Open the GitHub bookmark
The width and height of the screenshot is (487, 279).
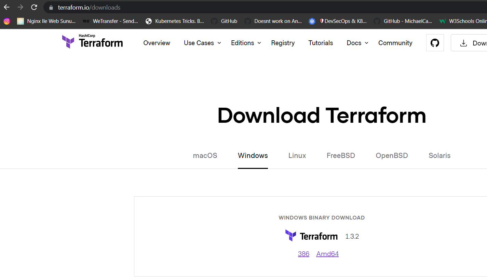[224, 21]
